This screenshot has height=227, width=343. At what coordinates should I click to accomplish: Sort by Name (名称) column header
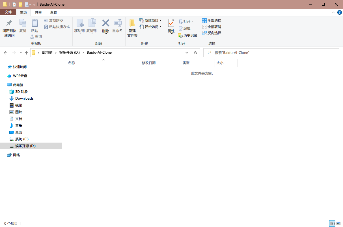point(72,63)
